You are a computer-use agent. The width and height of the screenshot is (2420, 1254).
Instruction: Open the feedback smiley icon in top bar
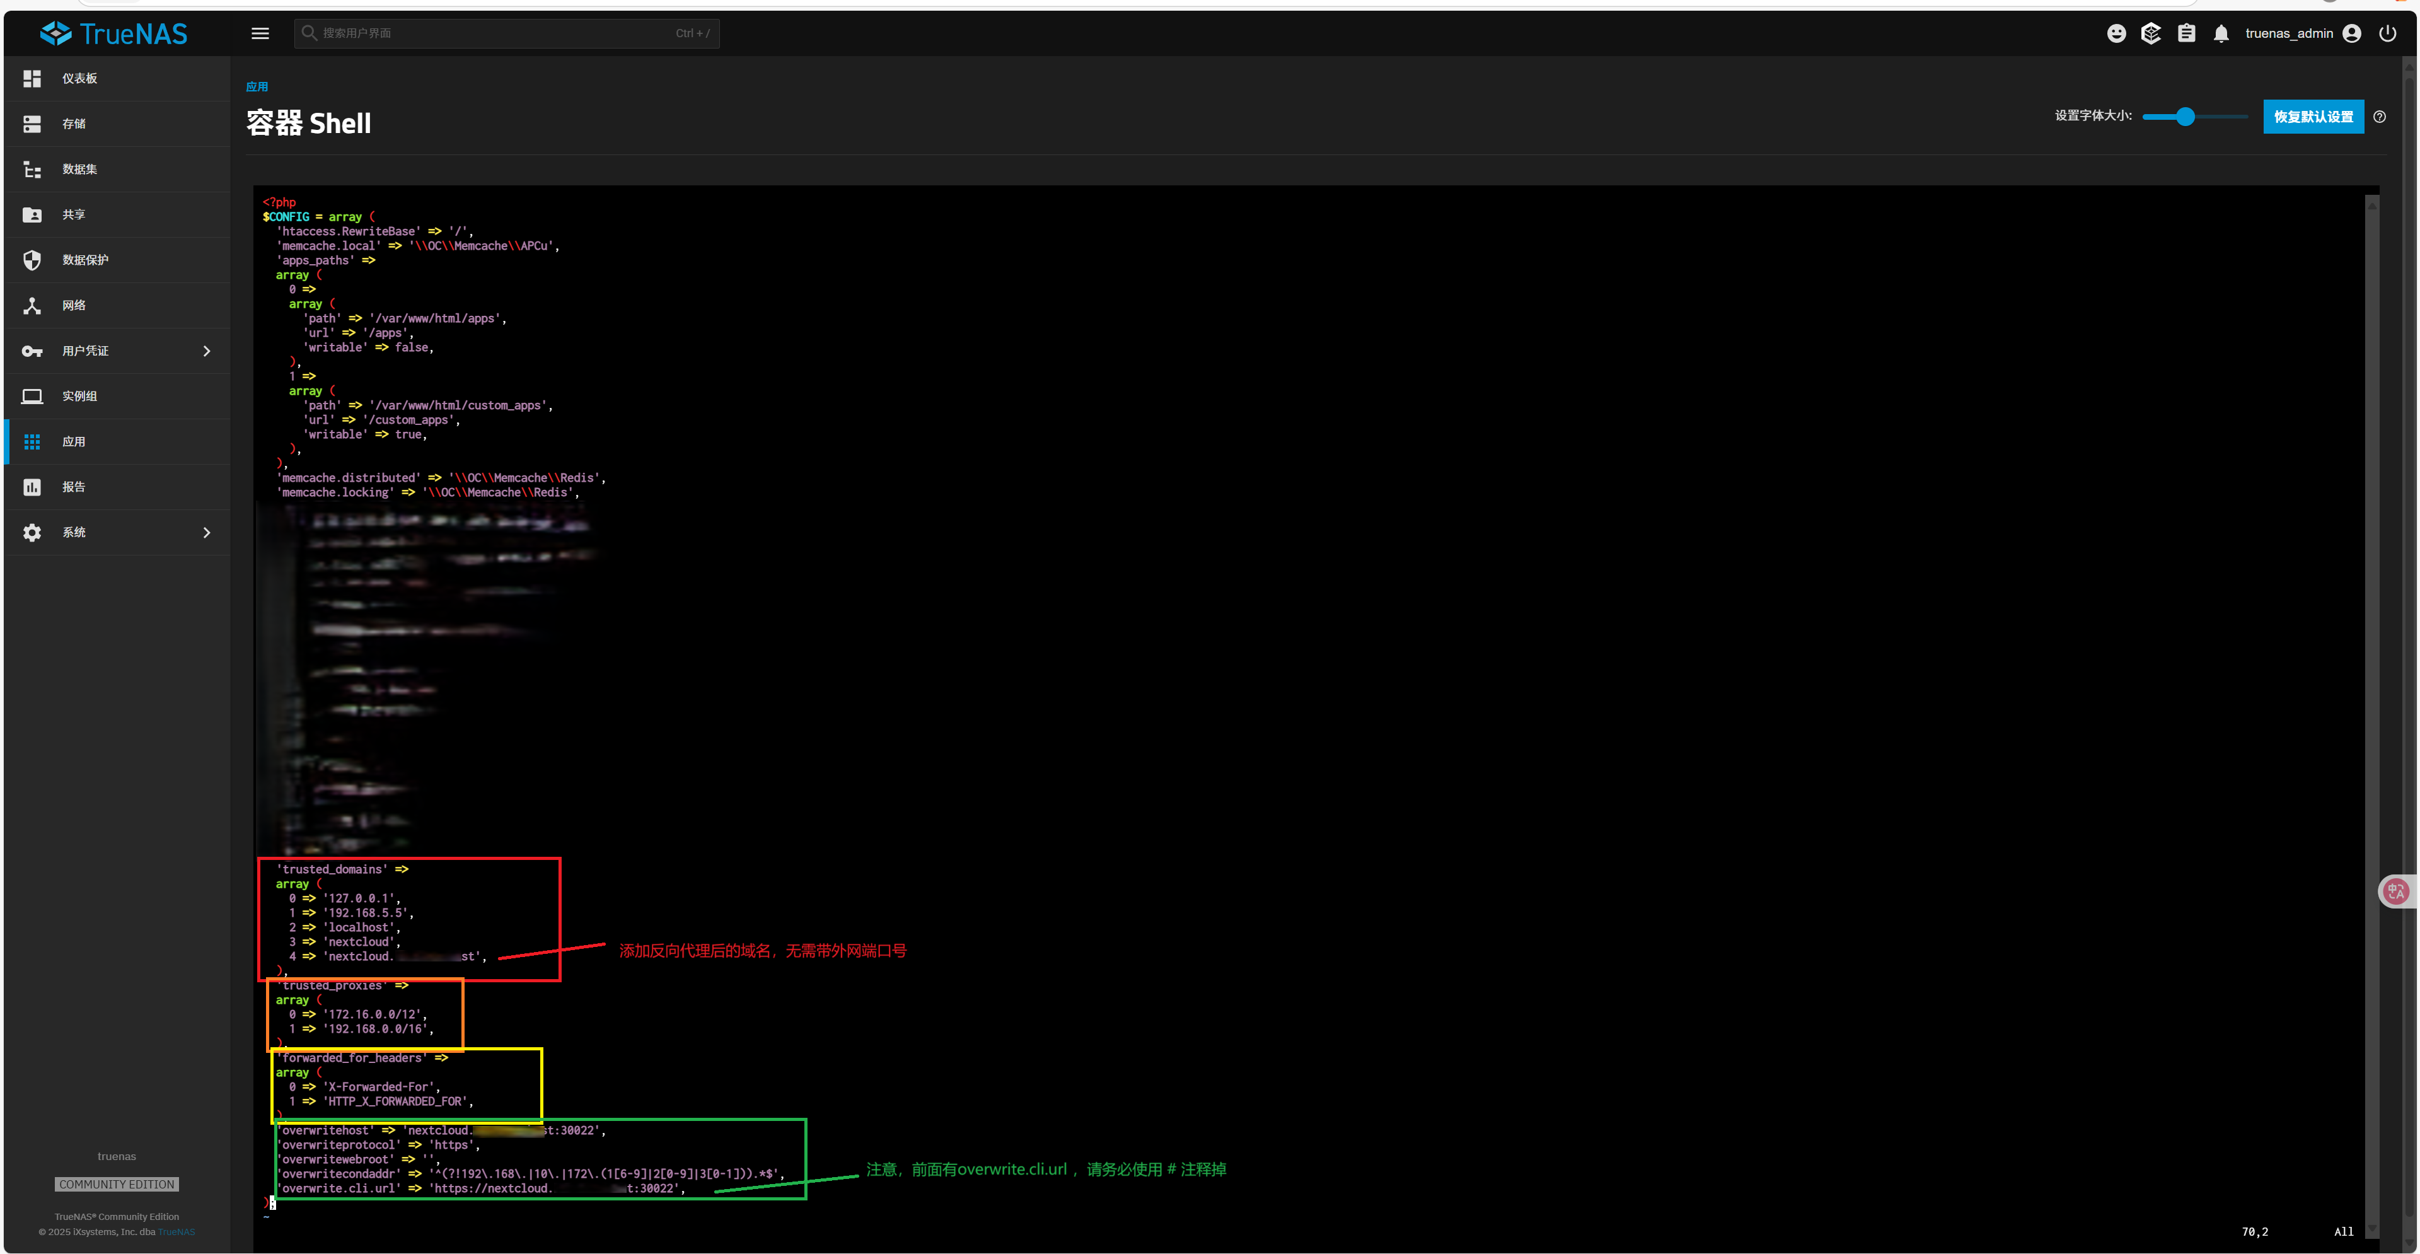(2117, 33)
